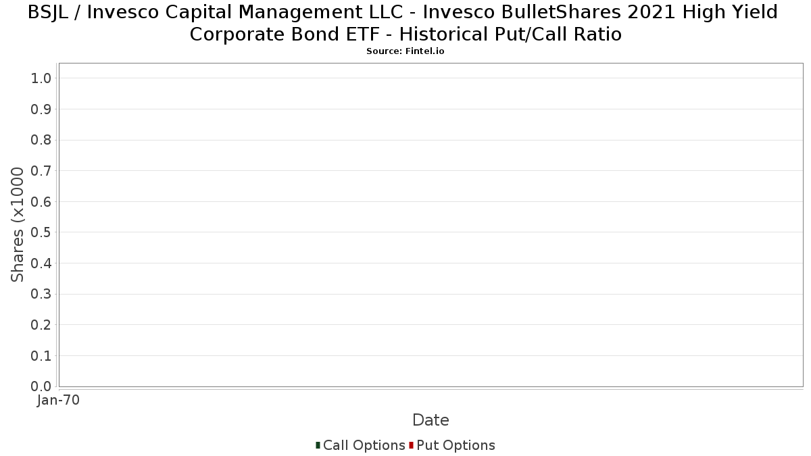Click the 0.4 y-axis tick label

(41, 263)
